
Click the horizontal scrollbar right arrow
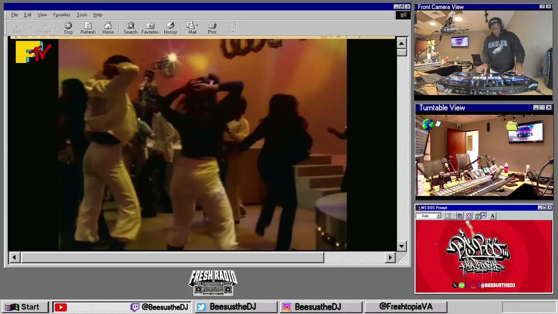tap(391, 257)
